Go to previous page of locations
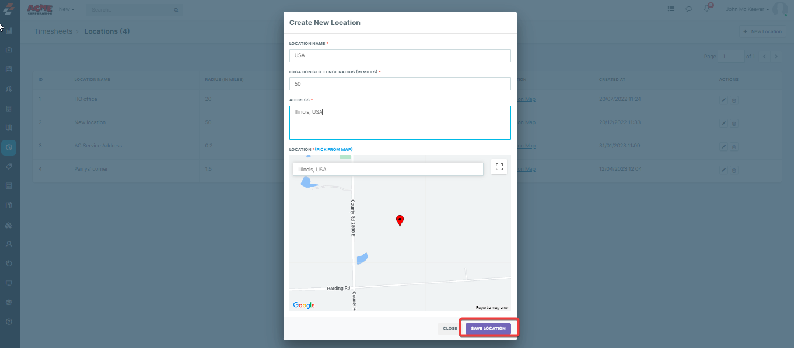794x348 pixels. pos(765,57)
